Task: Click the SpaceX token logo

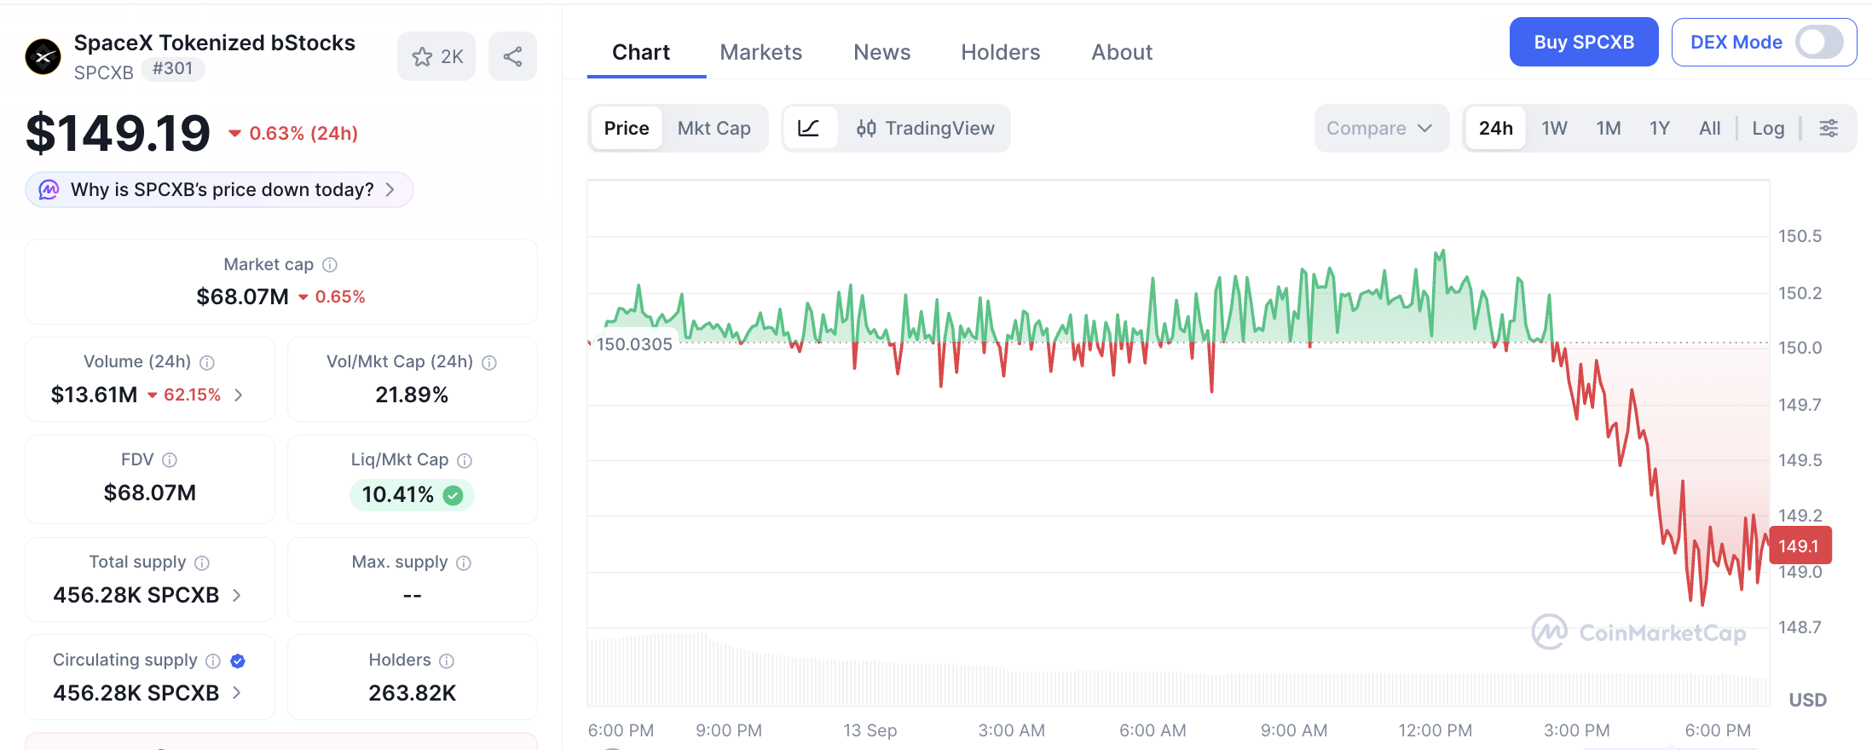Action: [x=43, y=57]
